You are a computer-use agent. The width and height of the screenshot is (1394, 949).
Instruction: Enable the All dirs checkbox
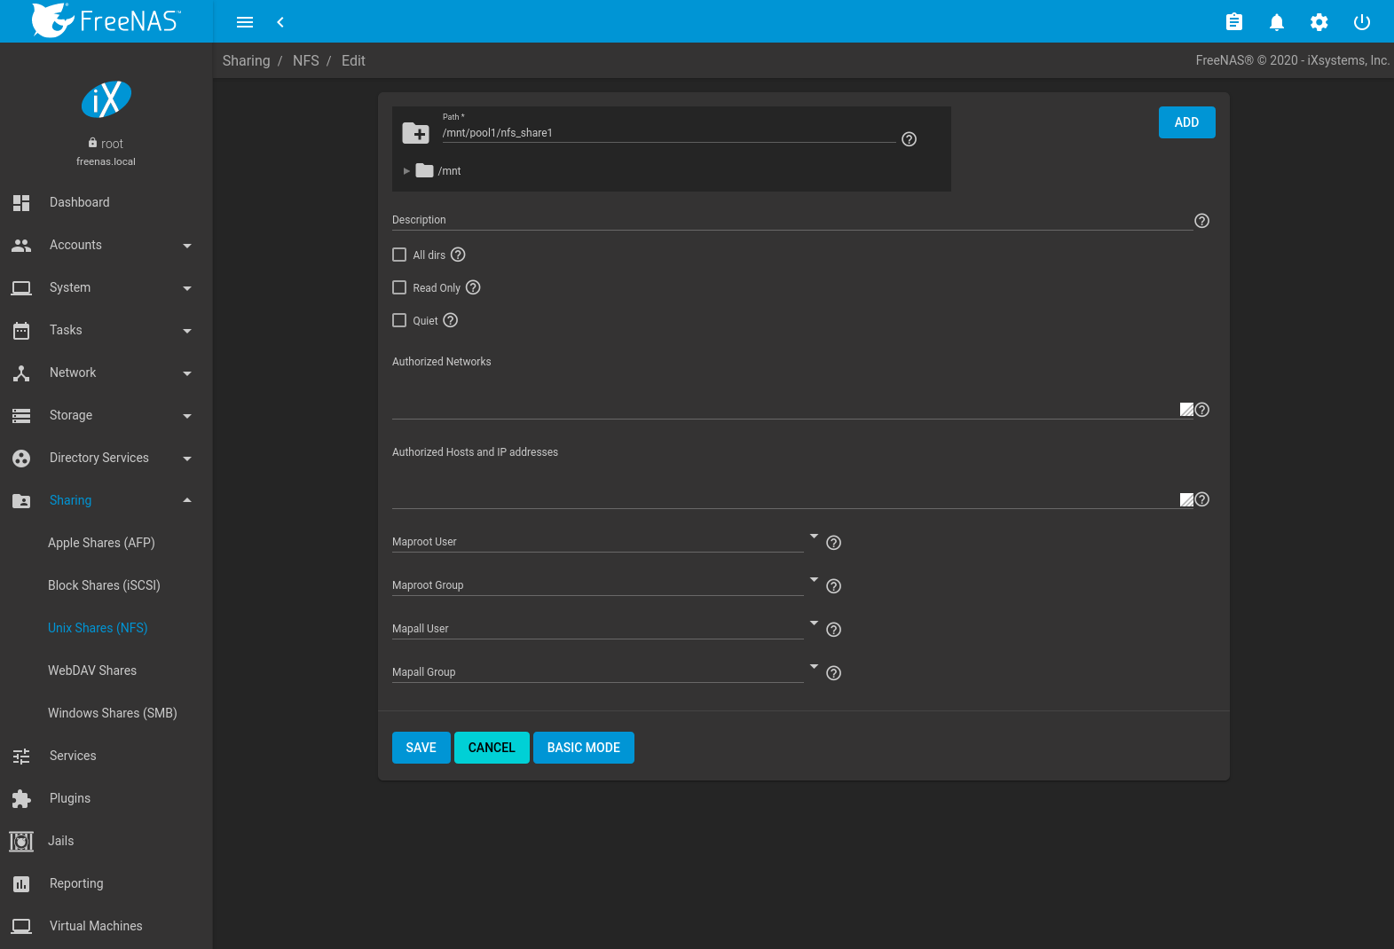(399, 255)
